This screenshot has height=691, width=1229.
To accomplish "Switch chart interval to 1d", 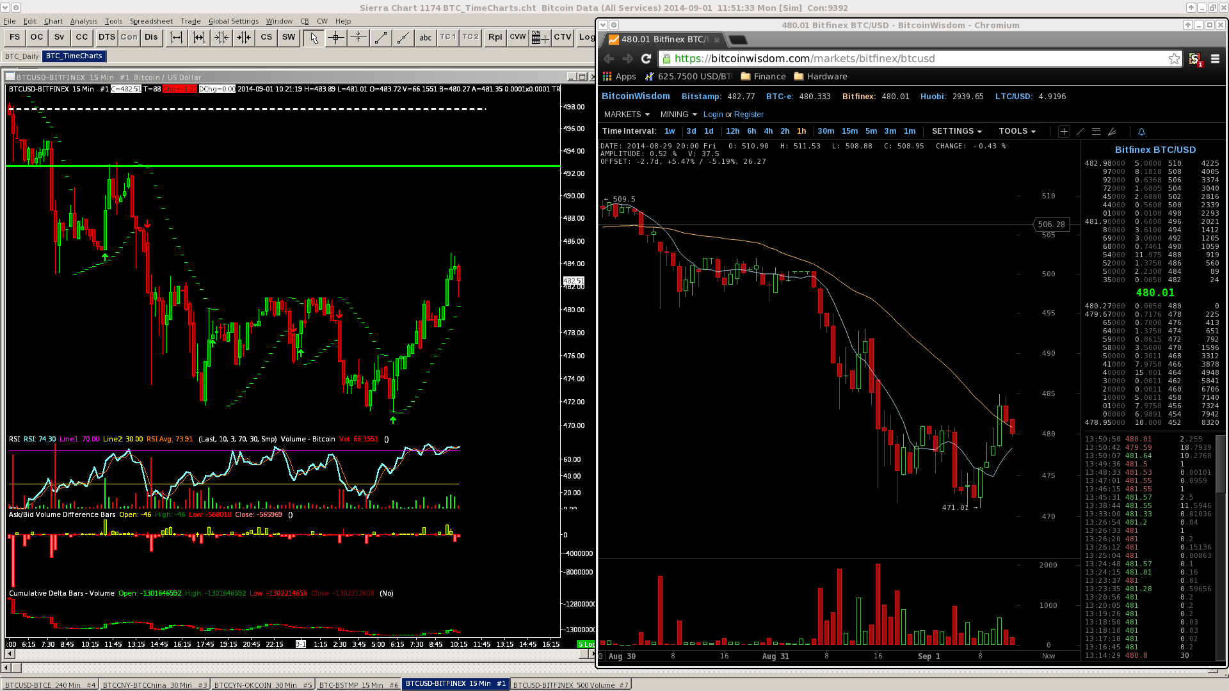I will point(709,131).
